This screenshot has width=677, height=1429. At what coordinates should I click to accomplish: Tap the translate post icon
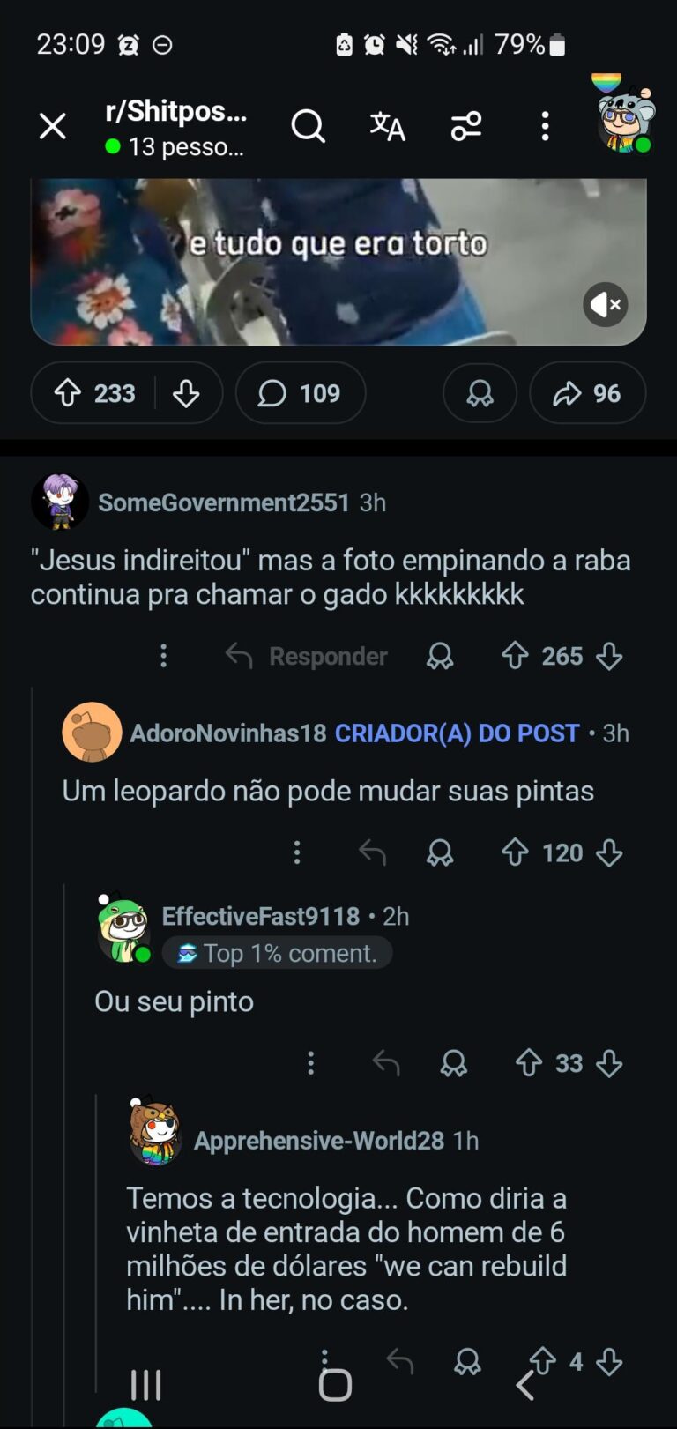387,126
